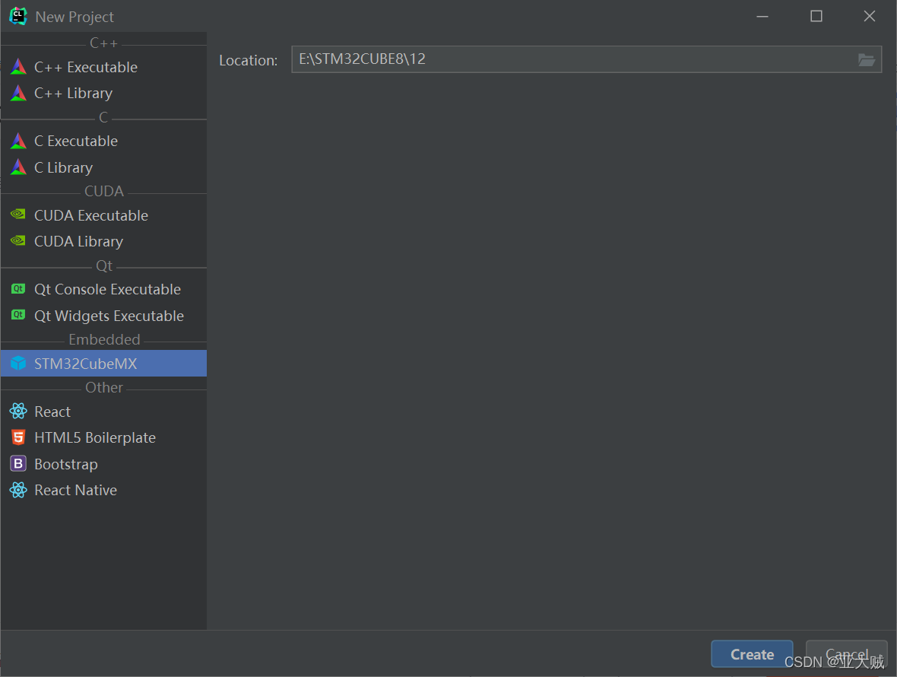Select CUDA Library project type

point(103,241)
